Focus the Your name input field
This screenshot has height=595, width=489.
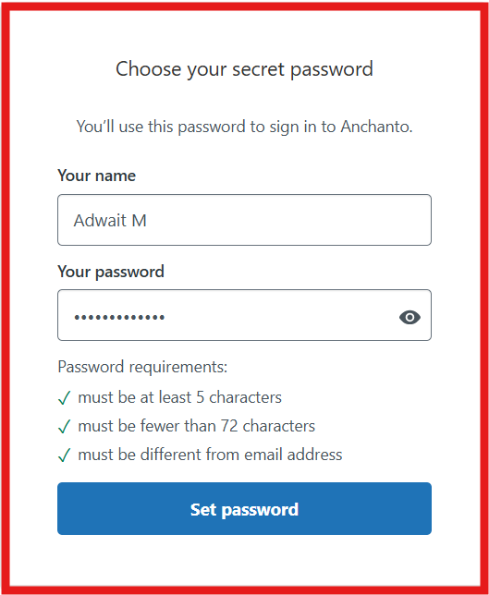point(244,220)
